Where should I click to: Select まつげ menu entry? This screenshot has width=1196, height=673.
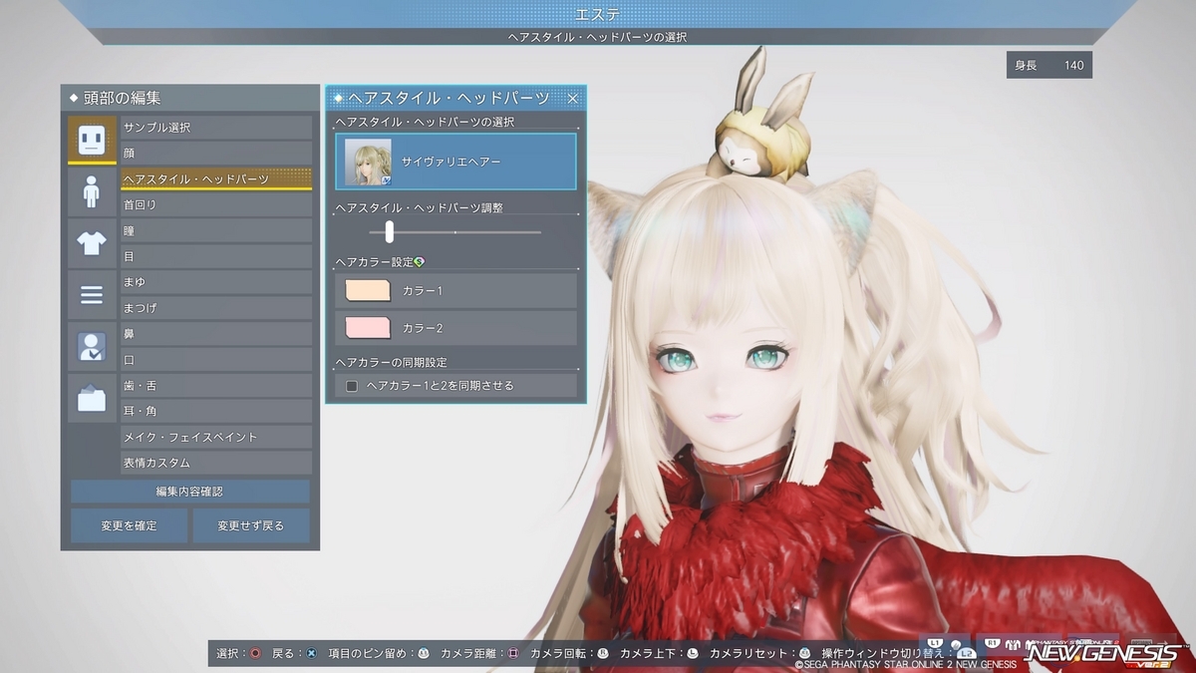tap(216, 308)
